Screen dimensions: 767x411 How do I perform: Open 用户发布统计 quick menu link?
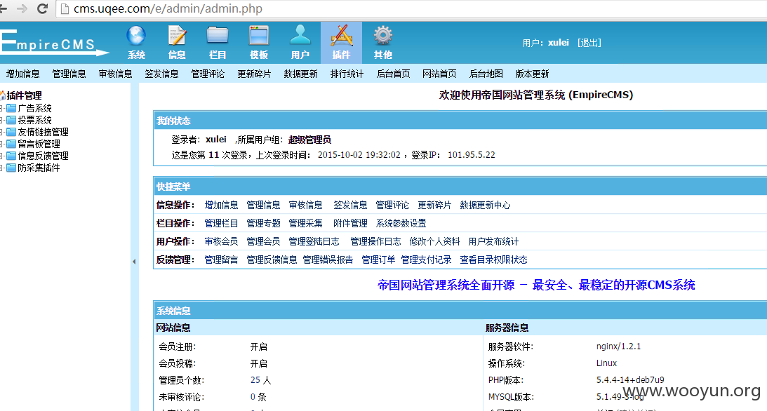point(493,241)
